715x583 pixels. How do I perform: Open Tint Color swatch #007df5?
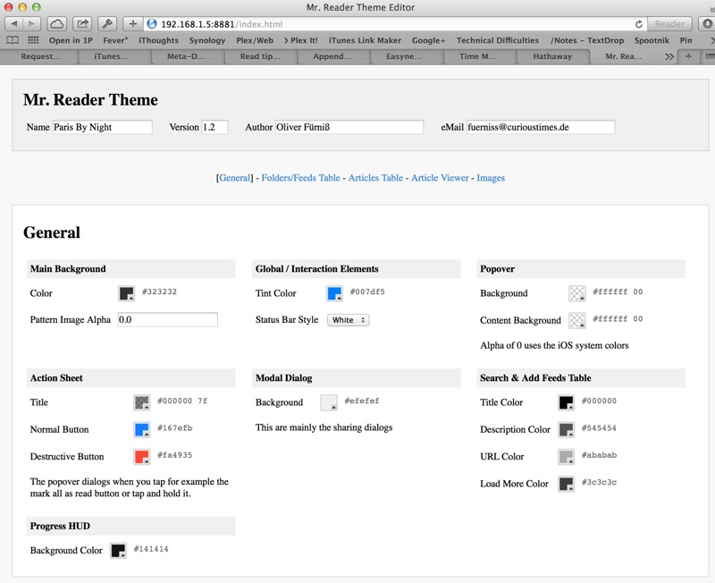[x=334, y=293]
